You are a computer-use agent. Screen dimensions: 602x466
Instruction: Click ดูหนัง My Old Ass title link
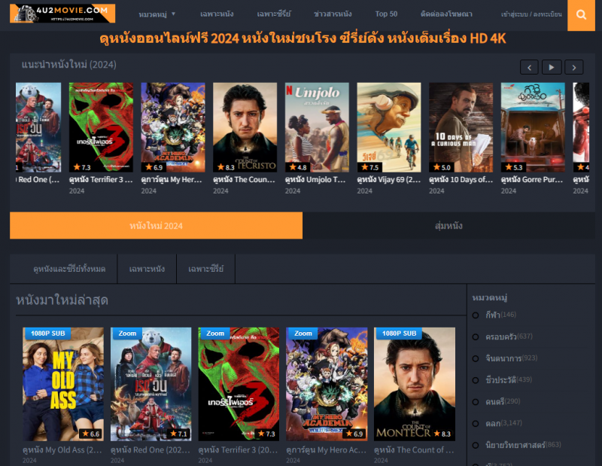point(62,450)
